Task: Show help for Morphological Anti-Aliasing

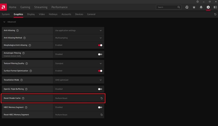Action: [x=30, y=45]
